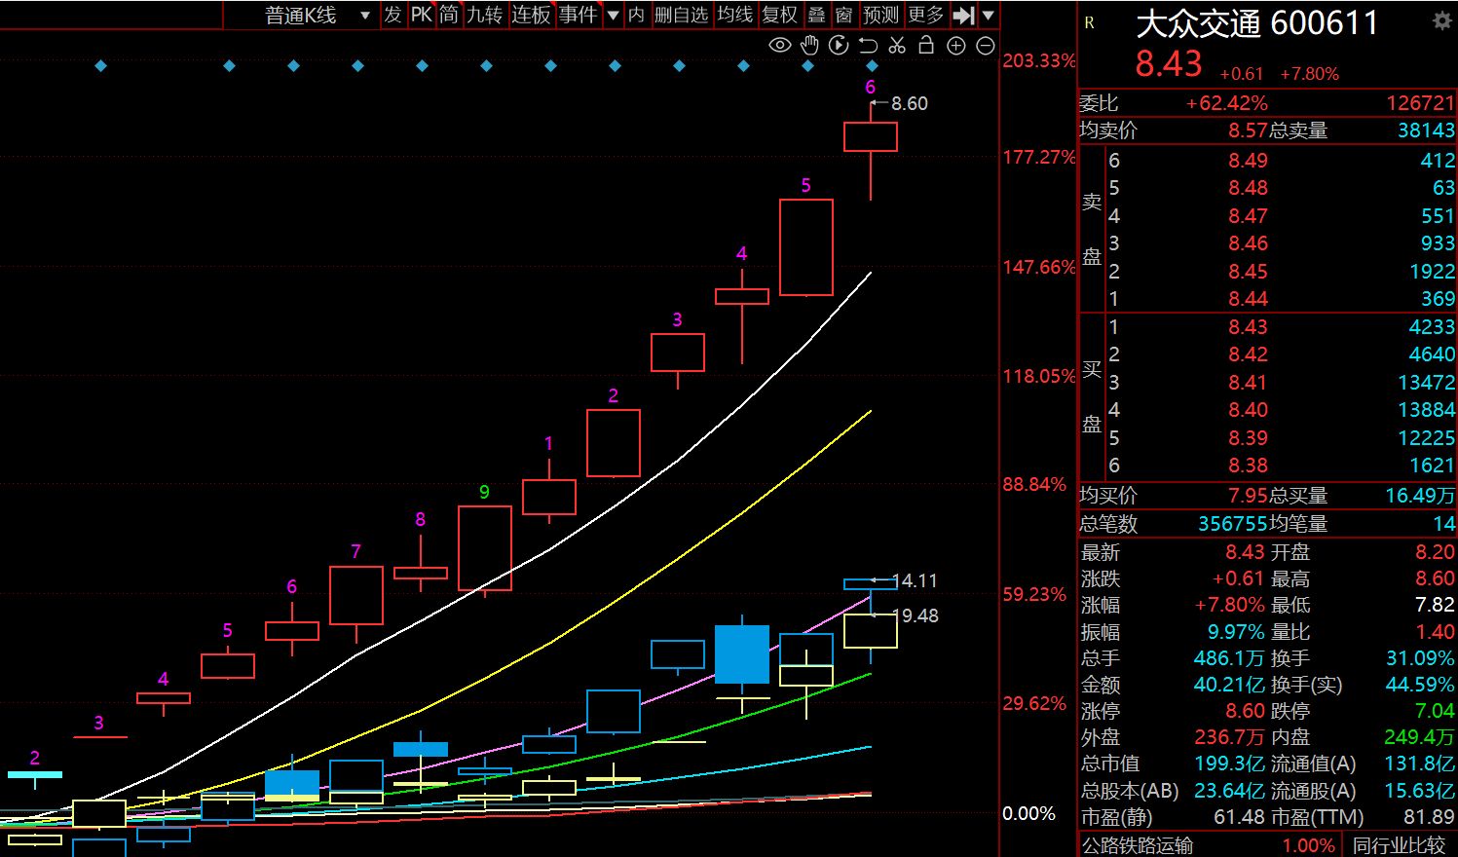Click the large solid blue candlestick

(x=742, y=653)
